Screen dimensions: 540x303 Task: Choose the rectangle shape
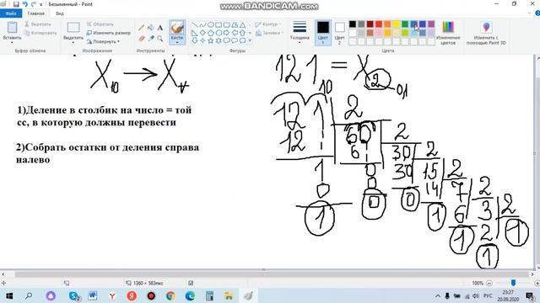[x=219, y=25]
